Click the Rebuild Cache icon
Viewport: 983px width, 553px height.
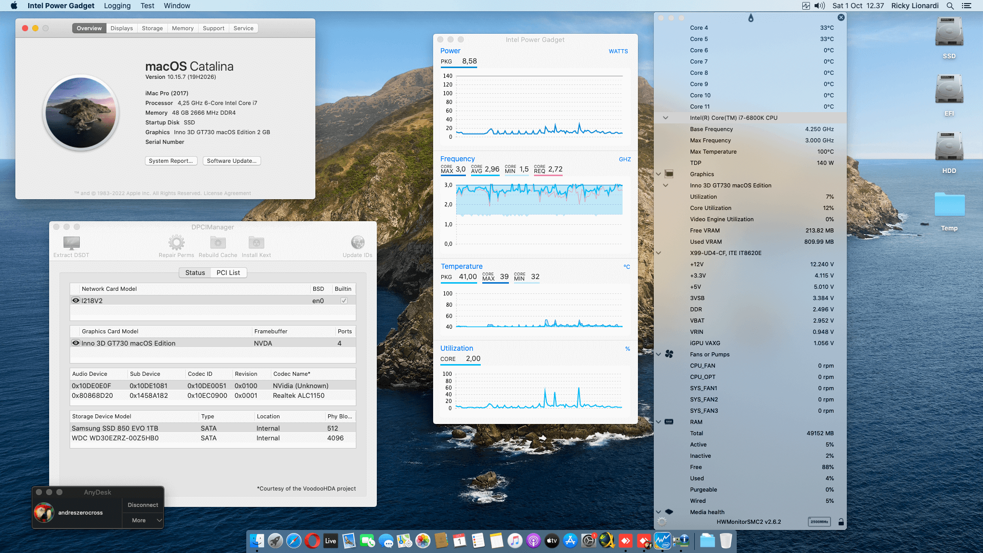click(218, 242)
